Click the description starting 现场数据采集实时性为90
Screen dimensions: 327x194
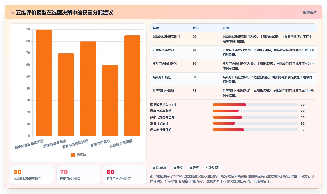tap(267, 39)
